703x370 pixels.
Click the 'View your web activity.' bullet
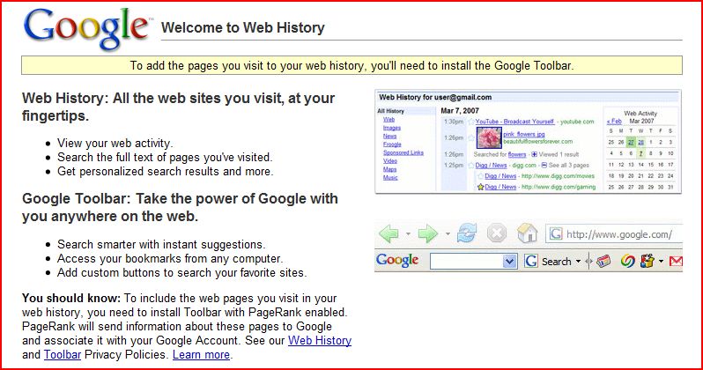pos(115,143)
